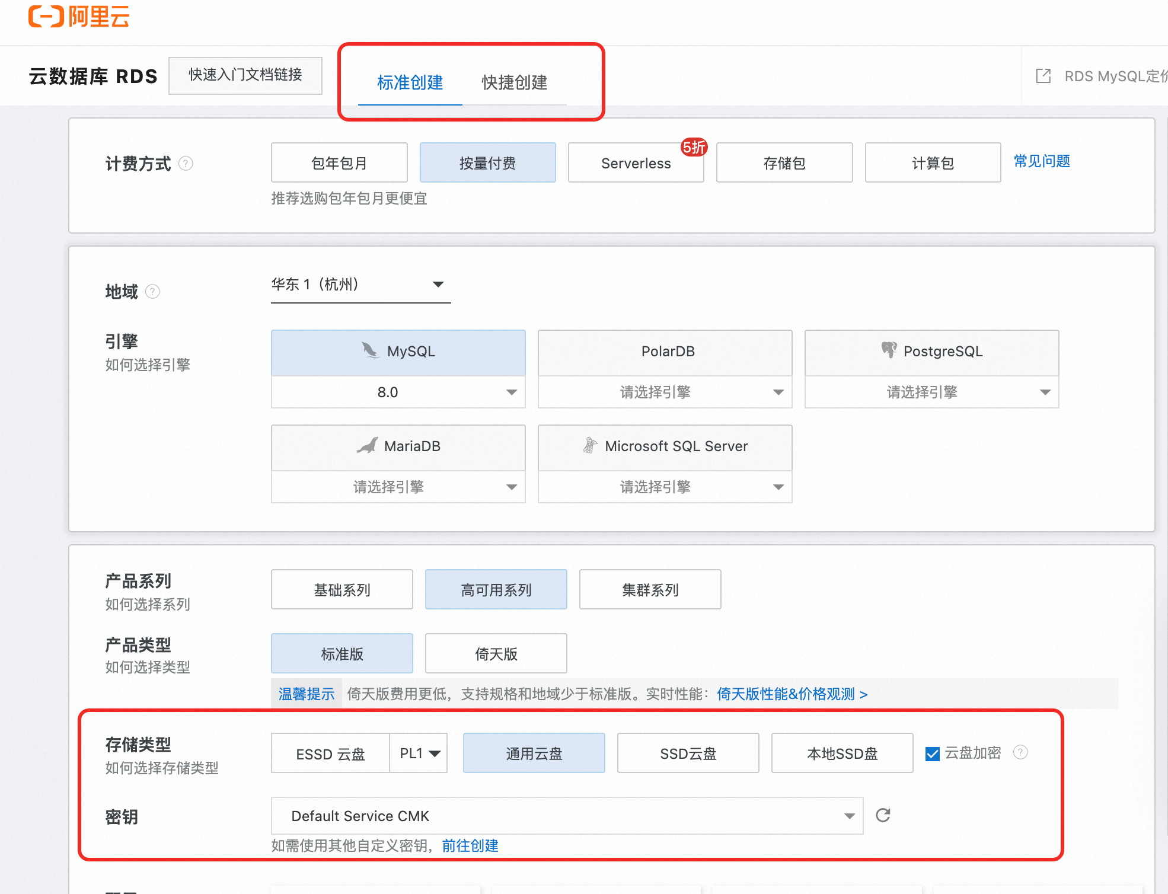This screenshot has height=894, width=1168.
Task: Open MariaDB engine version dropdown
Action: (398, 487)
